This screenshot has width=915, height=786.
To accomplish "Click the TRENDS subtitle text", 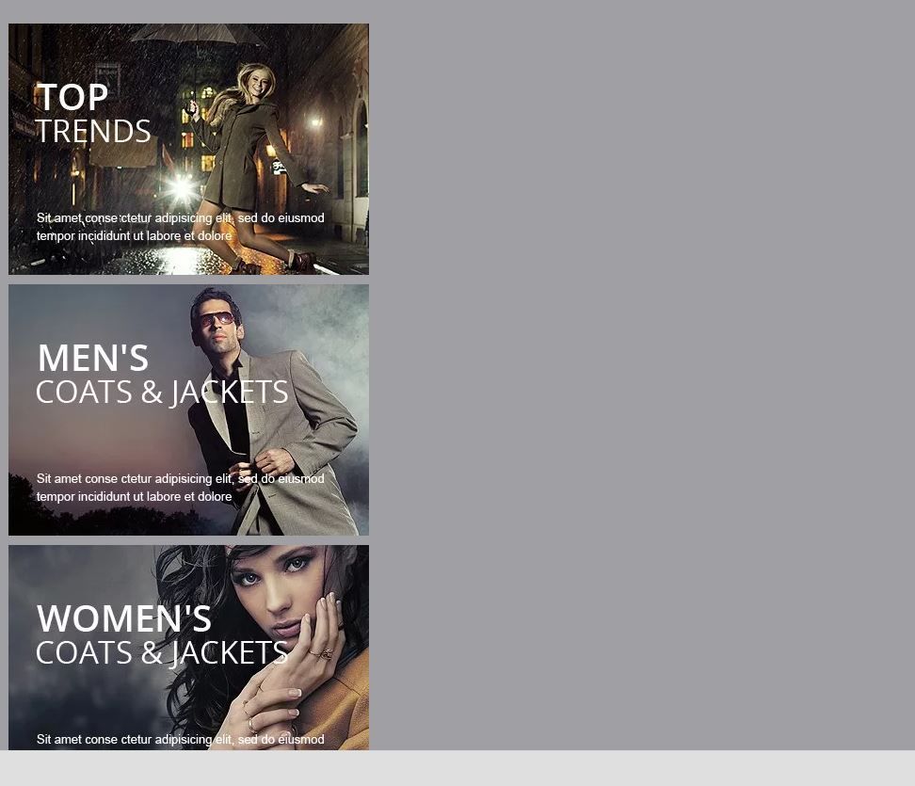I will point(93,131).
